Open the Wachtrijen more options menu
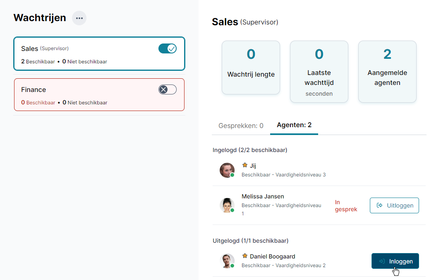 [79, 18]
